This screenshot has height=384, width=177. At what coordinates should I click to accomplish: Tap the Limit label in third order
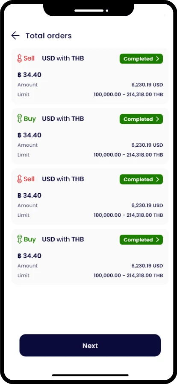point(24,215)
